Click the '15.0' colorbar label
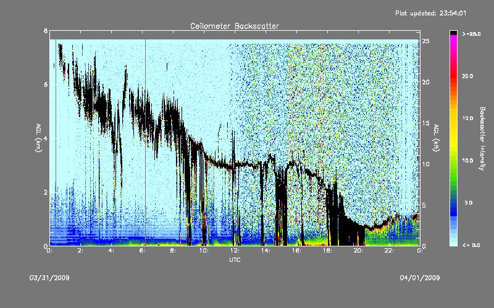This screenshot has height=308, width=494. 467,118
